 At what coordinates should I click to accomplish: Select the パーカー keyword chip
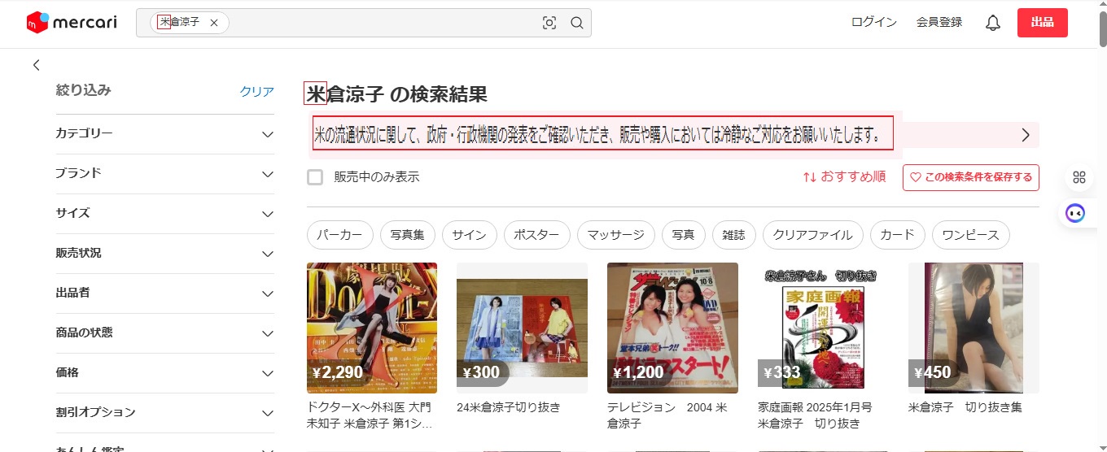click(340, 235)
